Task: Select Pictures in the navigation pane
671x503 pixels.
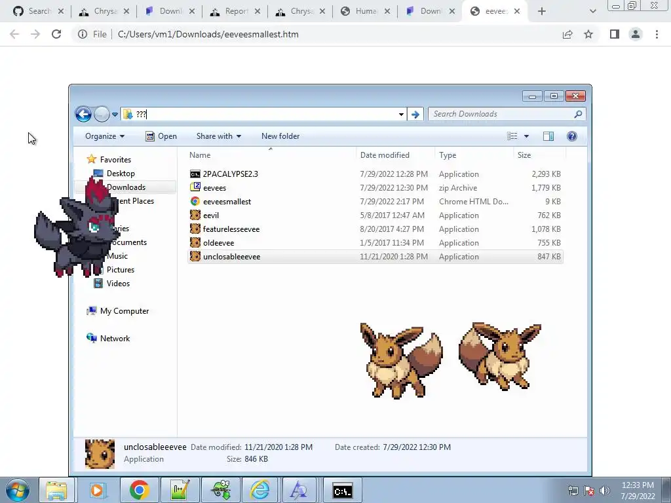Action: coord(121,269)
